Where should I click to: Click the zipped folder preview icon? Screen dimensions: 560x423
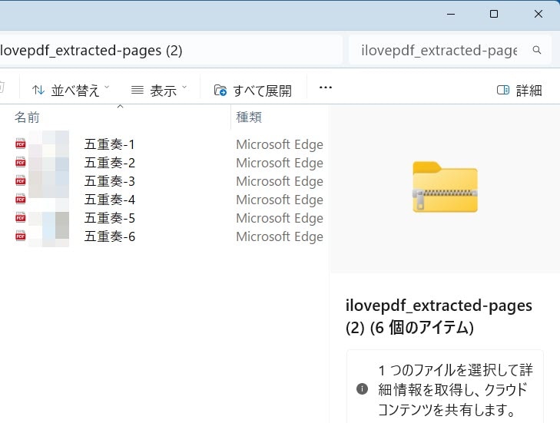pyautogui.click(x=445, y=187)
